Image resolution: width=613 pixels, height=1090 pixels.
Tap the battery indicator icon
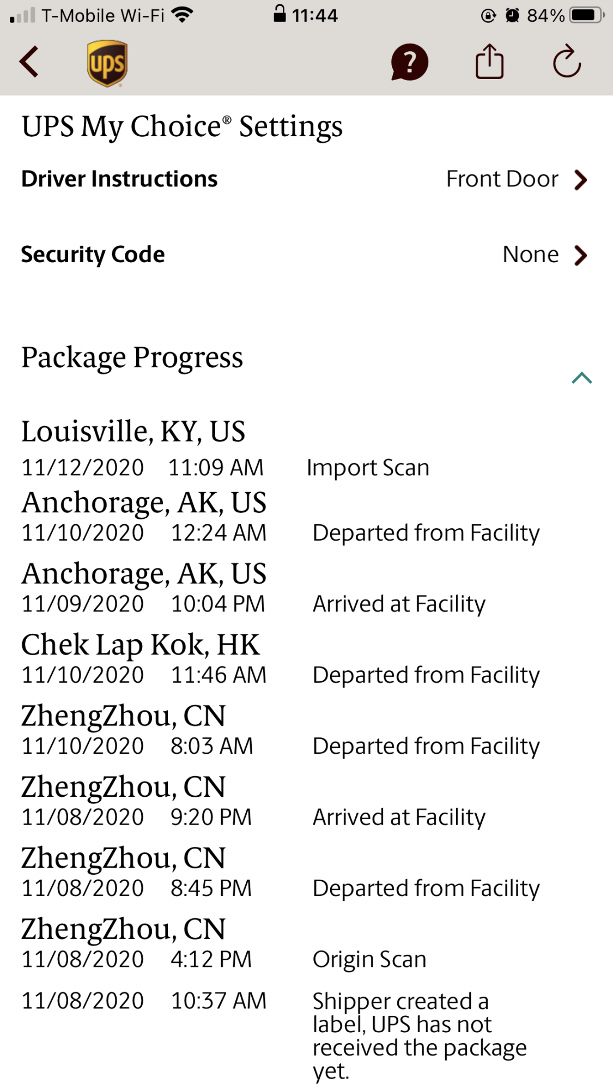coord(586,15)
